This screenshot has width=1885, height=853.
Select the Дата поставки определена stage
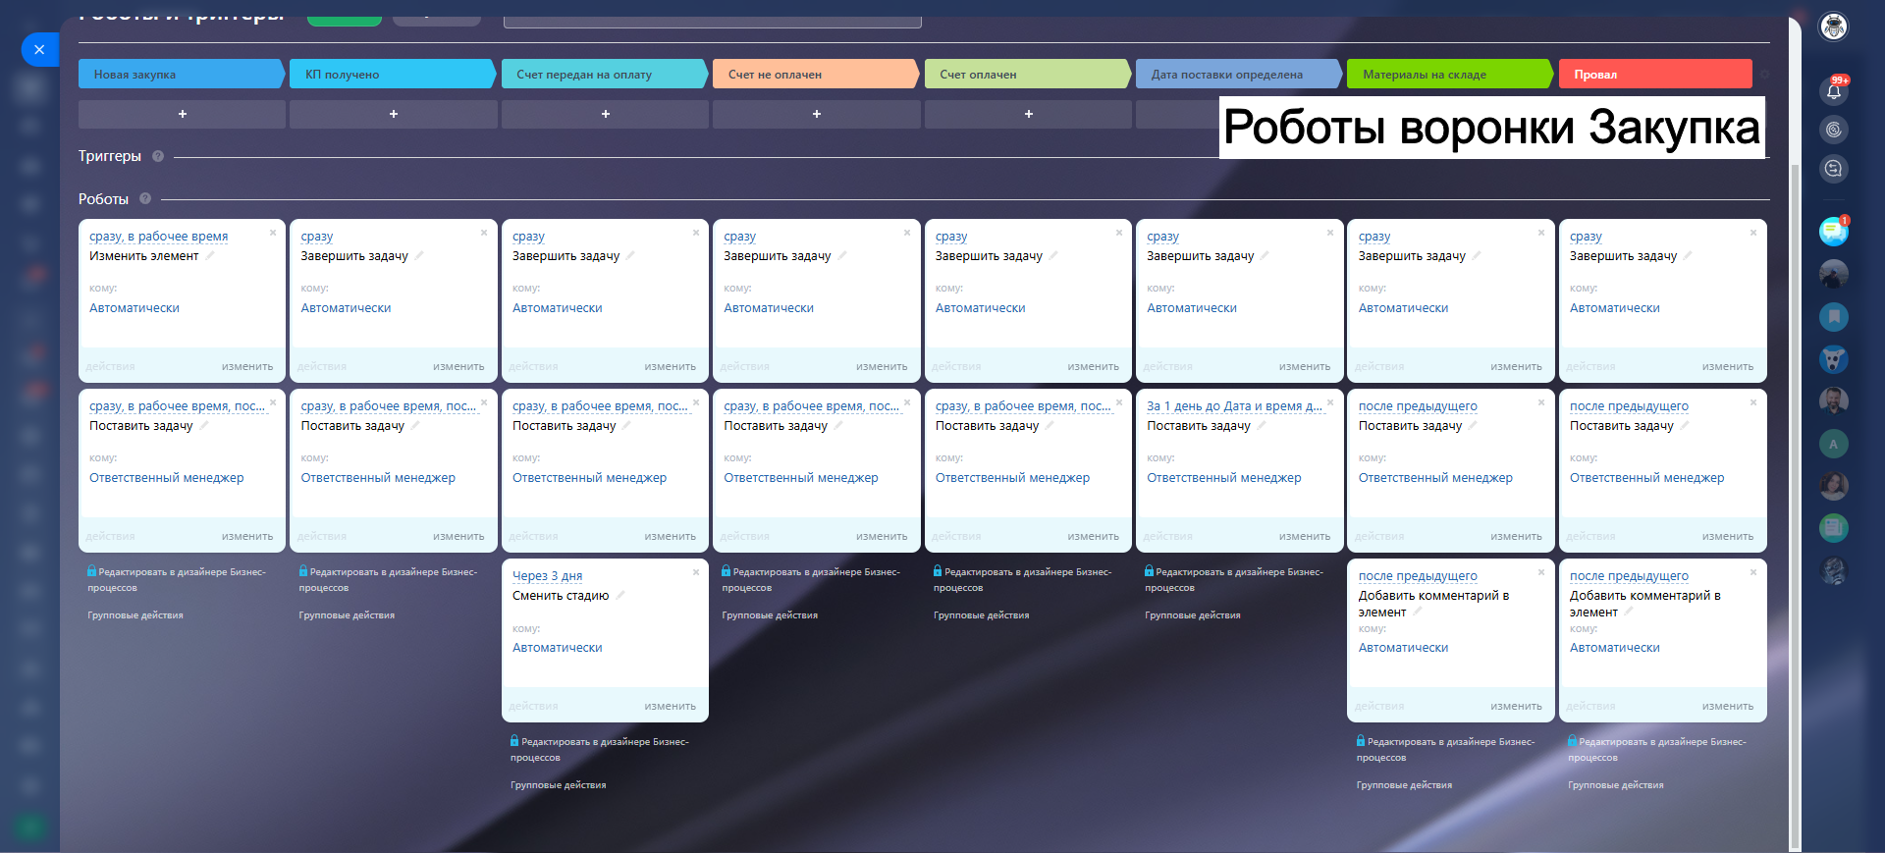1239,74
